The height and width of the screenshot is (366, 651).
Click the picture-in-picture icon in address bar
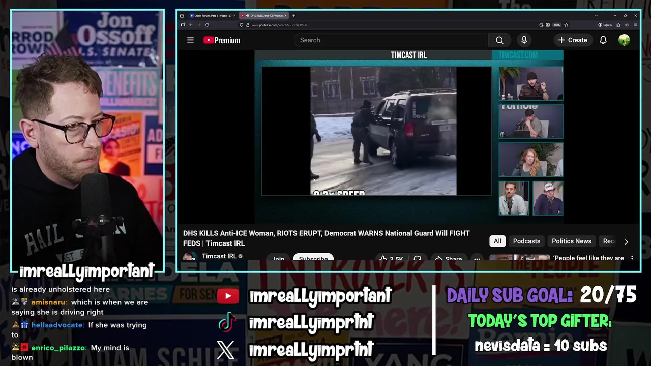tap(541, 25)
